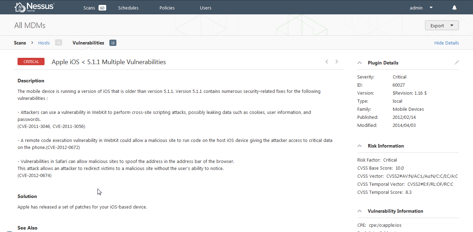Click the solution text about Apple patches
Viewport: 473px width, 232px height.
click(82, 207)
